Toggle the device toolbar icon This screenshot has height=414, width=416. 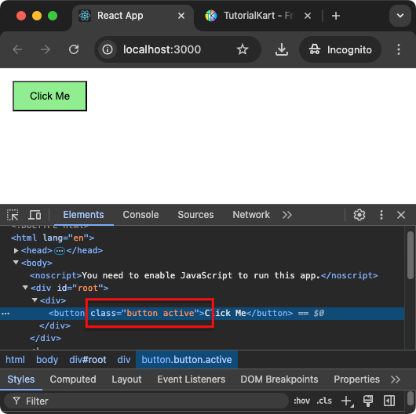[35, 215]
